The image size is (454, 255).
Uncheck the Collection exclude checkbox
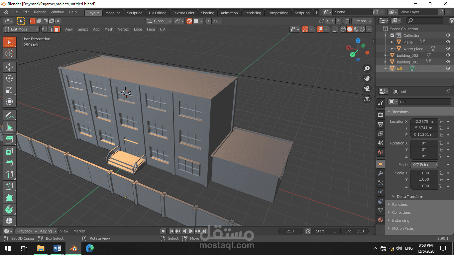392,36
